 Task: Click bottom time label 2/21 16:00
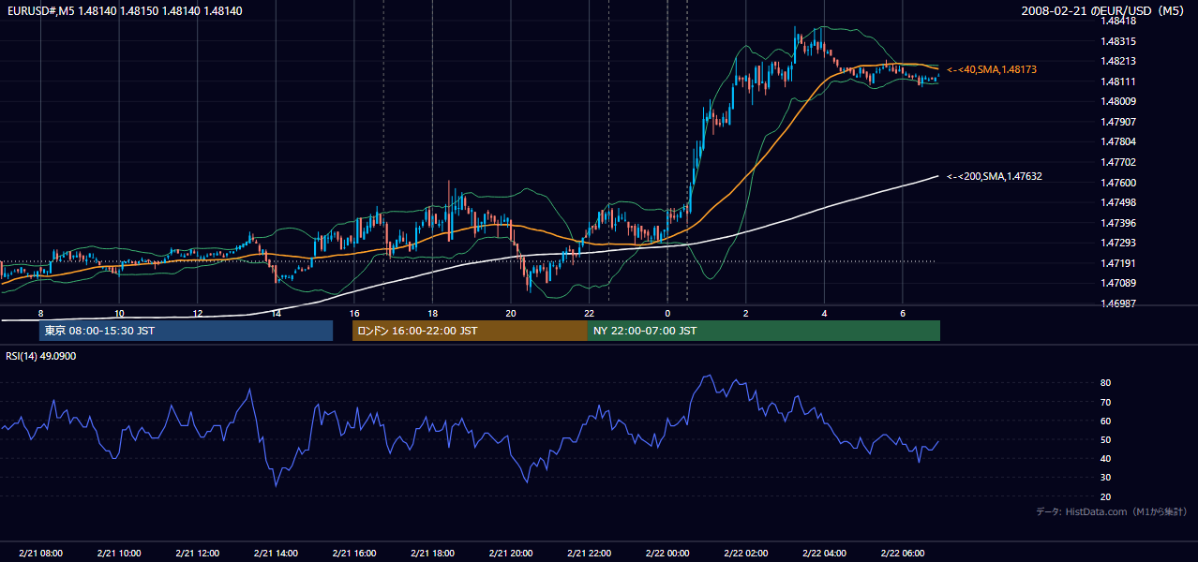click(354, 554)
